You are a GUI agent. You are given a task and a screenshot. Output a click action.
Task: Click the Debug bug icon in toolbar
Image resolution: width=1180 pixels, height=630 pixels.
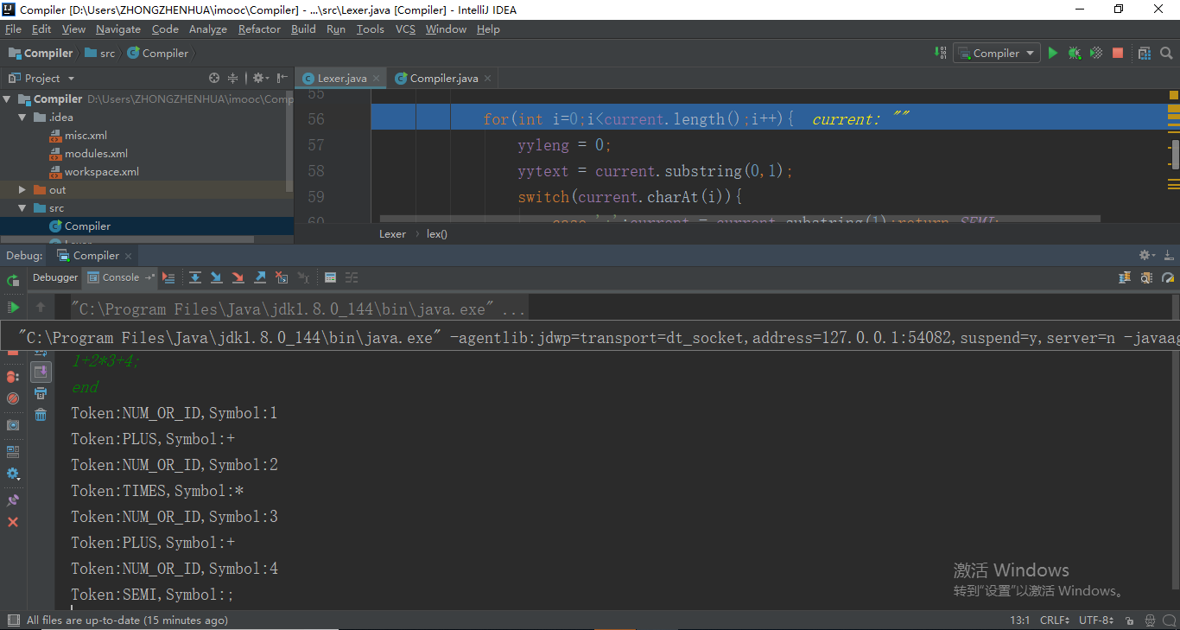point(1074,53)
